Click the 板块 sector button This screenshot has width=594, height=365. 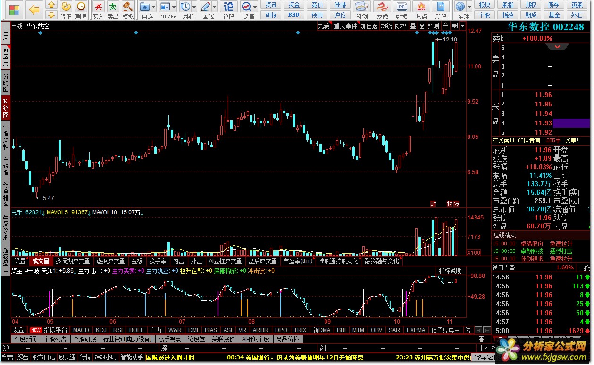485,5
